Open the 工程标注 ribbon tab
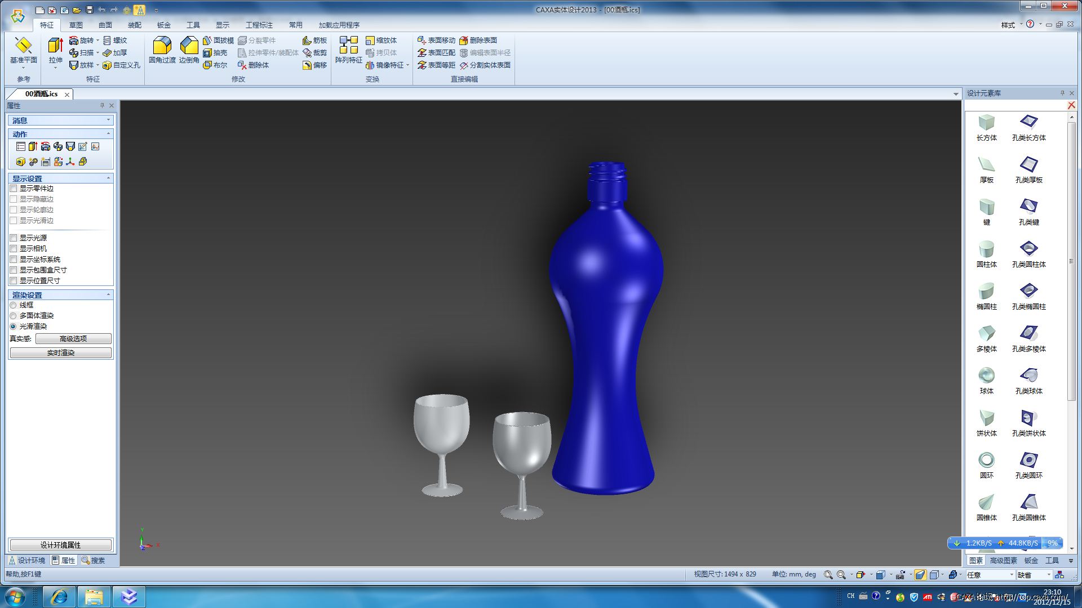The width and height of the screenshot is (1082, 608). pyautogui.click(x=259, y=25)
